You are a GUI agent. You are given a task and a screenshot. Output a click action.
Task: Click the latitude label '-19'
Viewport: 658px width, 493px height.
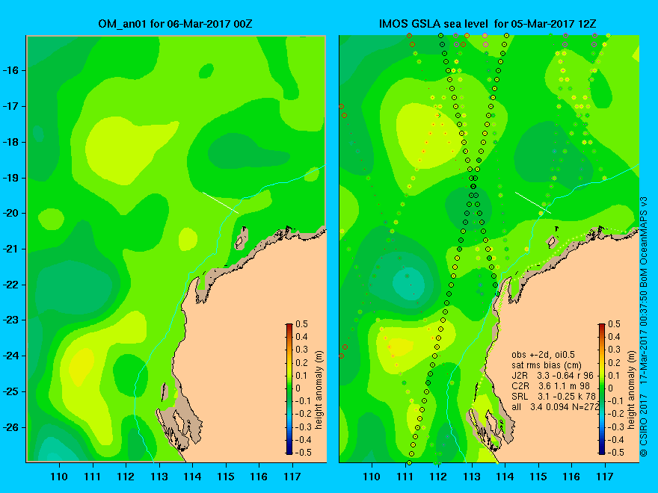pos(9,178)
